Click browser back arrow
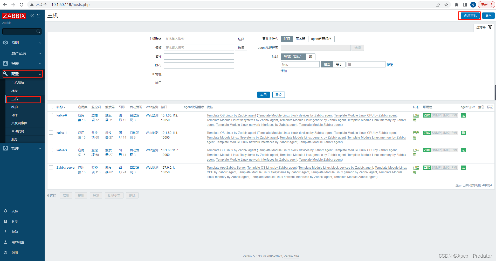This screenshot has height=261, width=496. [x=5, y=5]
